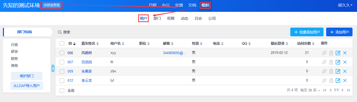Click the lock icon for user 吕滔滔

(331, 62)
